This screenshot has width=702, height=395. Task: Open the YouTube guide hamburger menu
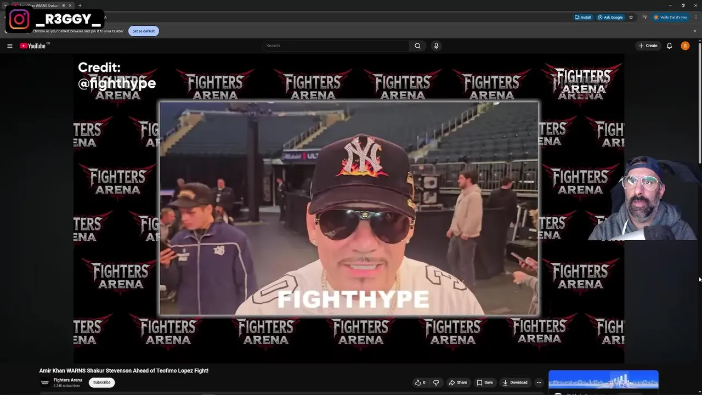[10, 46]
